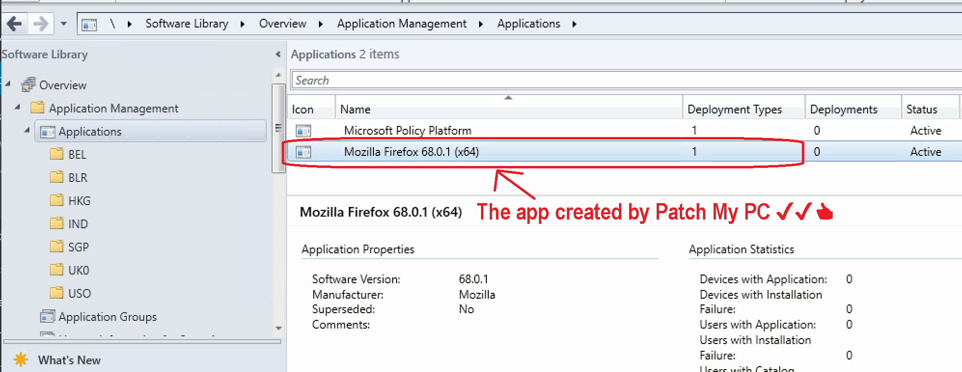
Task: Click the What's New star icon
Action: point(21,360)
